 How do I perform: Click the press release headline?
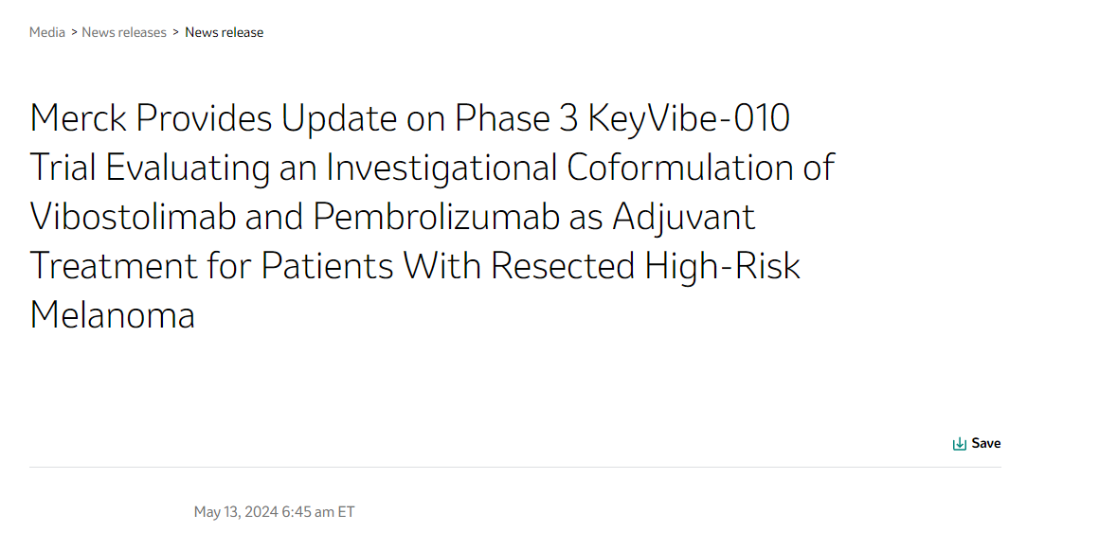(432, 216)
